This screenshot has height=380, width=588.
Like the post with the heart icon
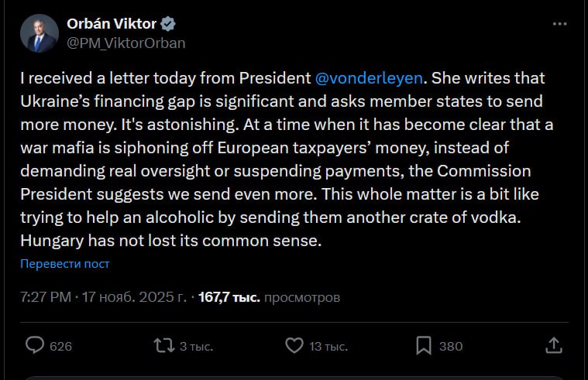click(294, 345)
